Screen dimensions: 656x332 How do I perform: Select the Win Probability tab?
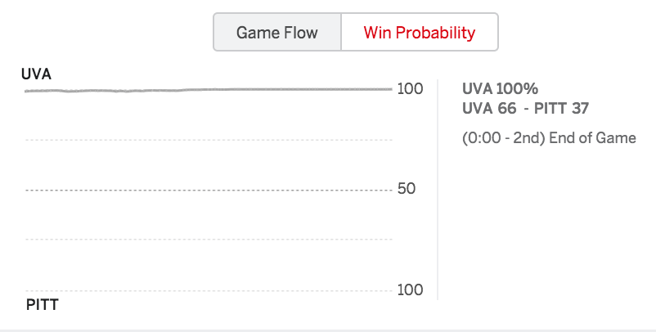[x=420, y=32]
